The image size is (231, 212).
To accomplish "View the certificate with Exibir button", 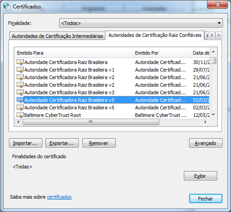I will click(200, 176).
